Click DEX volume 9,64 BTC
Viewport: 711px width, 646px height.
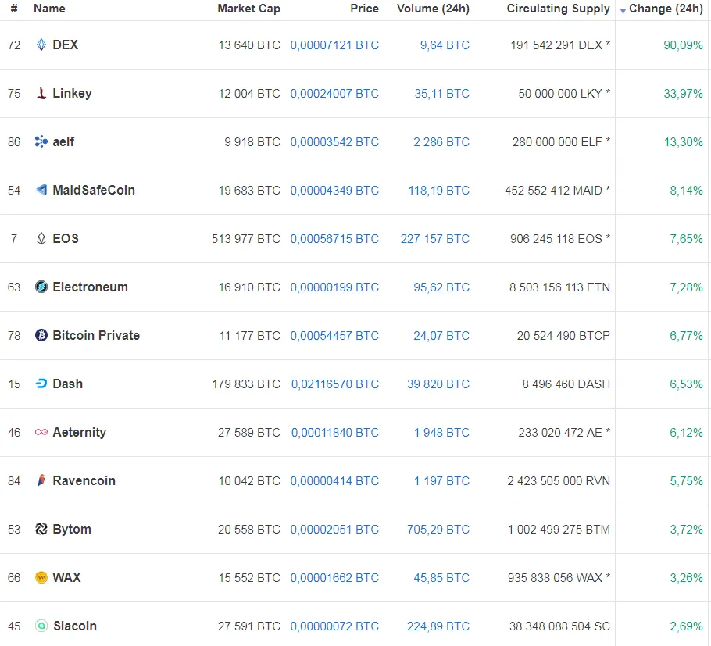click(445, 45)
